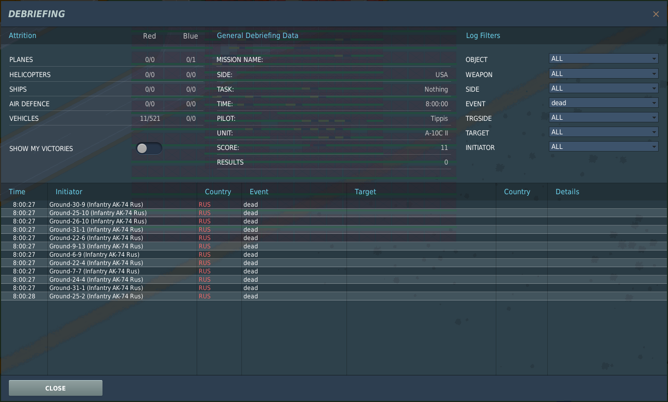This screenshot has height=402, width=668.
Task: Click the PLANES attrition row label
Action: coord(21,60)
